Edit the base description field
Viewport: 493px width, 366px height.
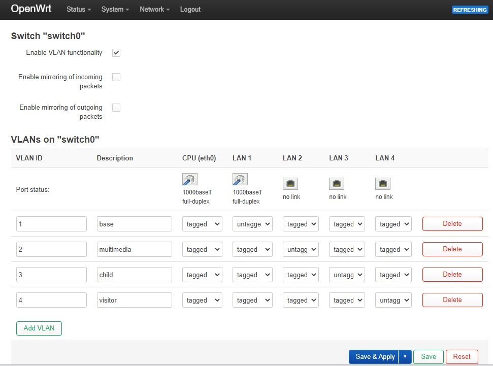coord(134,224)
